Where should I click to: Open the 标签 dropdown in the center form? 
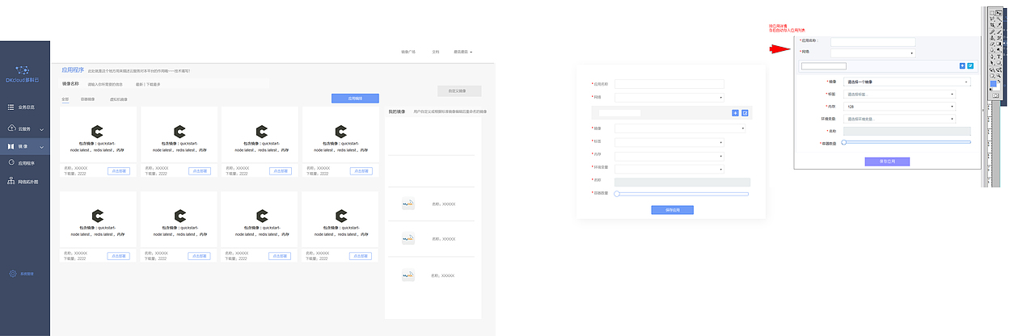point(670,142)
